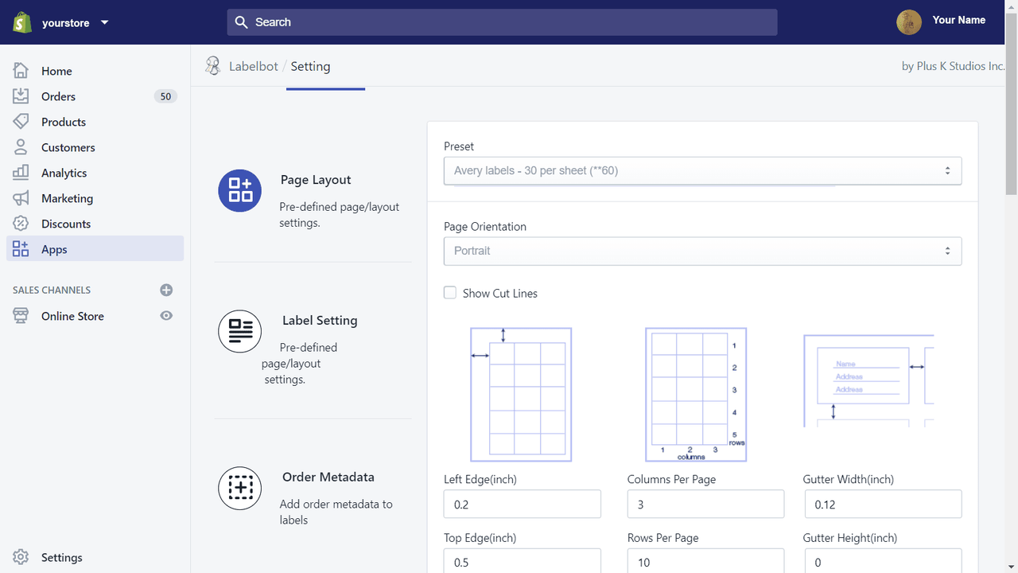Select the Discounts icon in the sidebar

[x=21, y=224]
